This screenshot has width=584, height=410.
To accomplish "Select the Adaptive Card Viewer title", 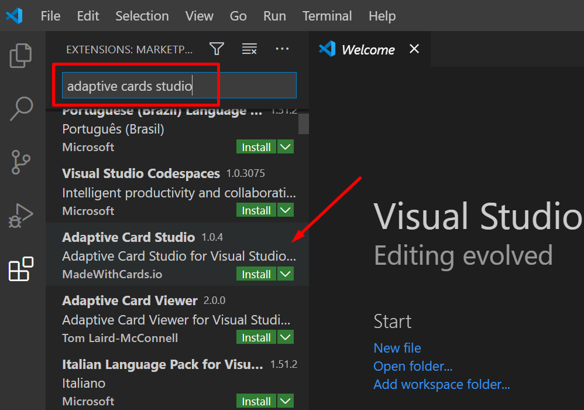I will pyautogui.click(x=129, y=300).
